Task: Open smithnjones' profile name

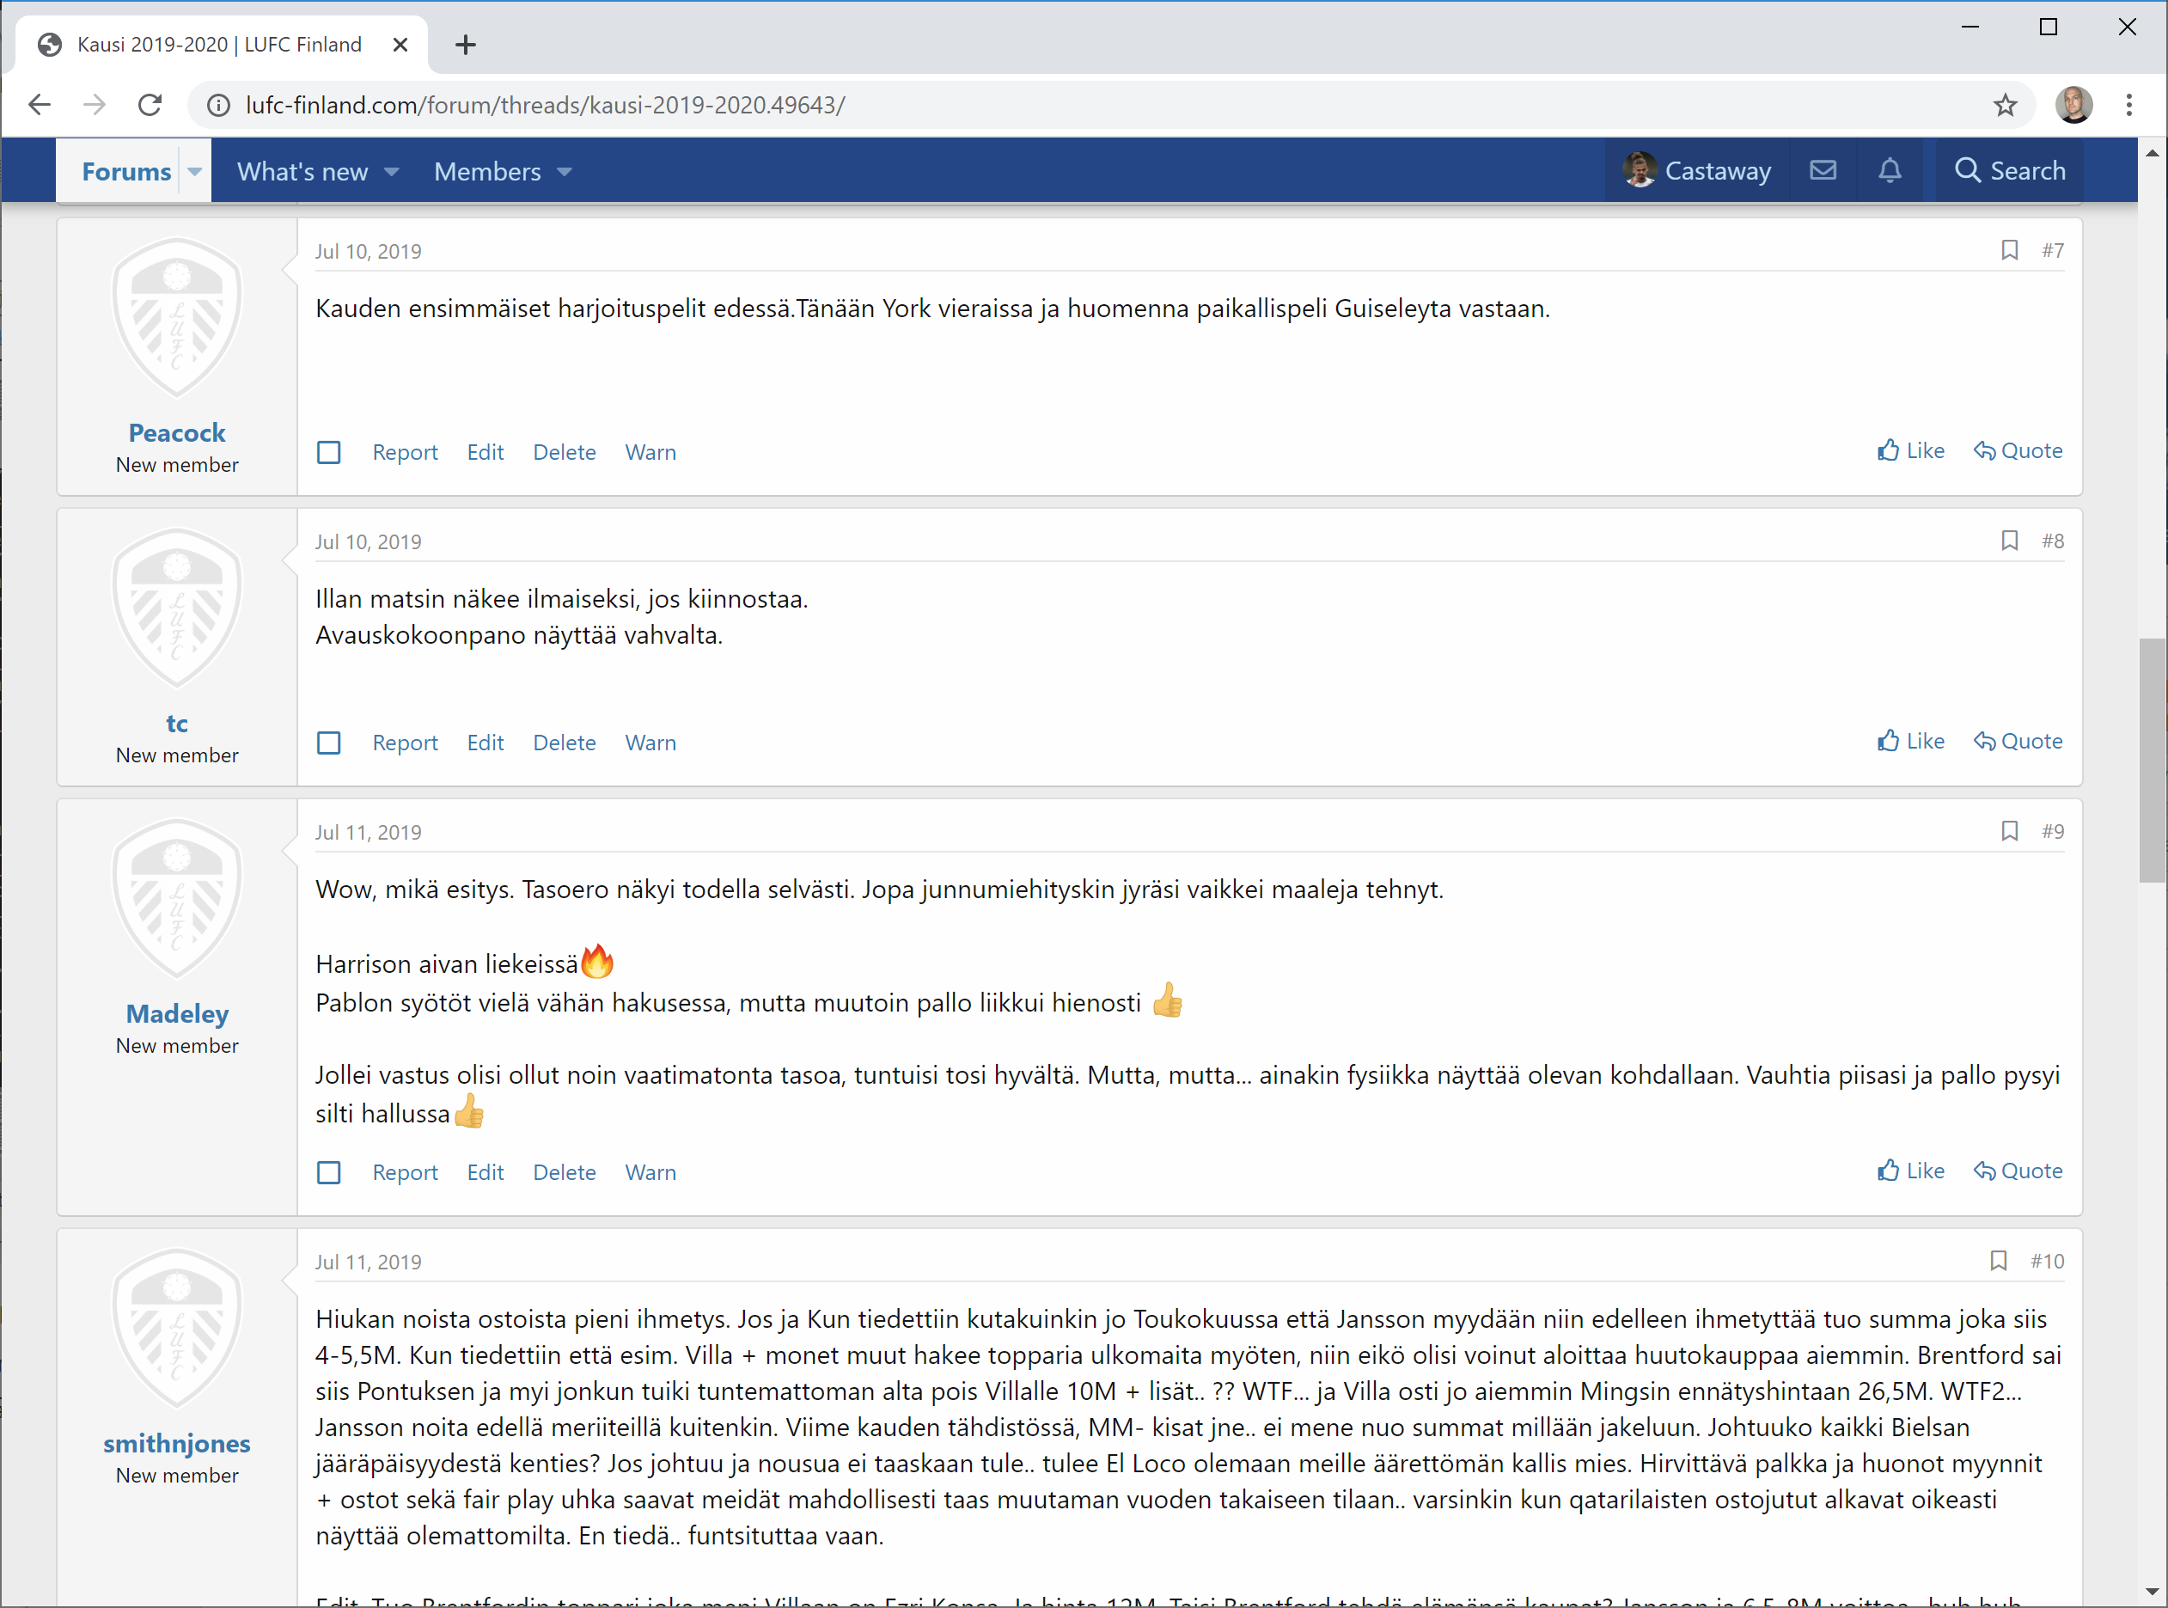Action: (177, 1444)
